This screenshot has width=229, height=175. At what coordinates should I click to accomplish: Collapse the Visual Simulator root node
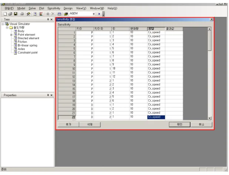pyautogui.click(x=3, y=24)
